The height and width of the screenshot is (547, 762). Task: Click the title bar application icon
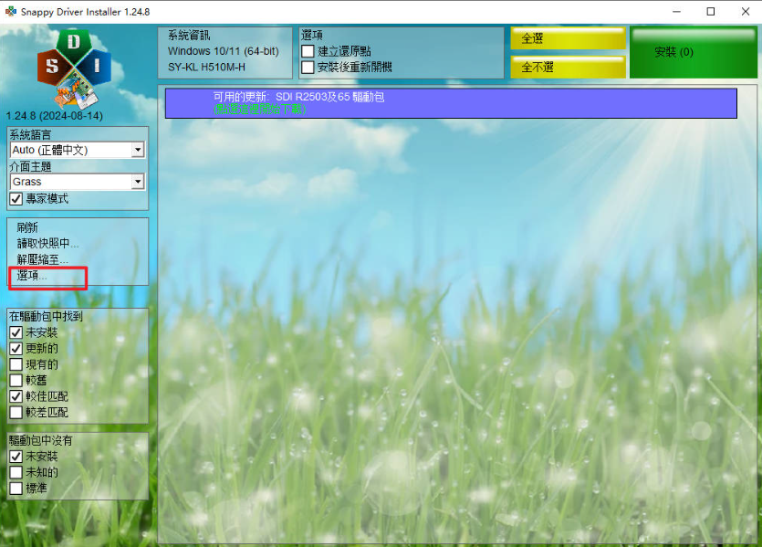pos(9,11)
